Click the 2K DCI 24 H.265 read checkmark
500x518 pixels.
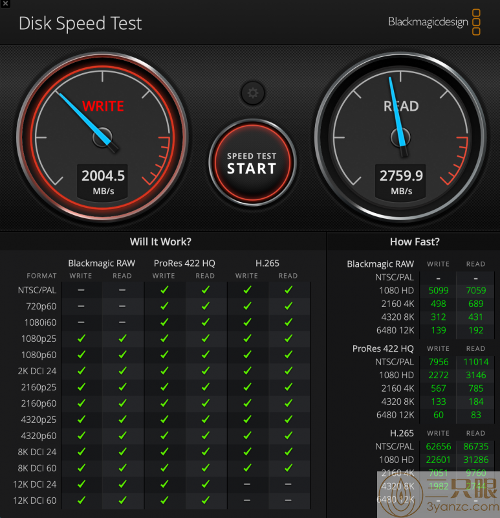(x=288, y=371)
